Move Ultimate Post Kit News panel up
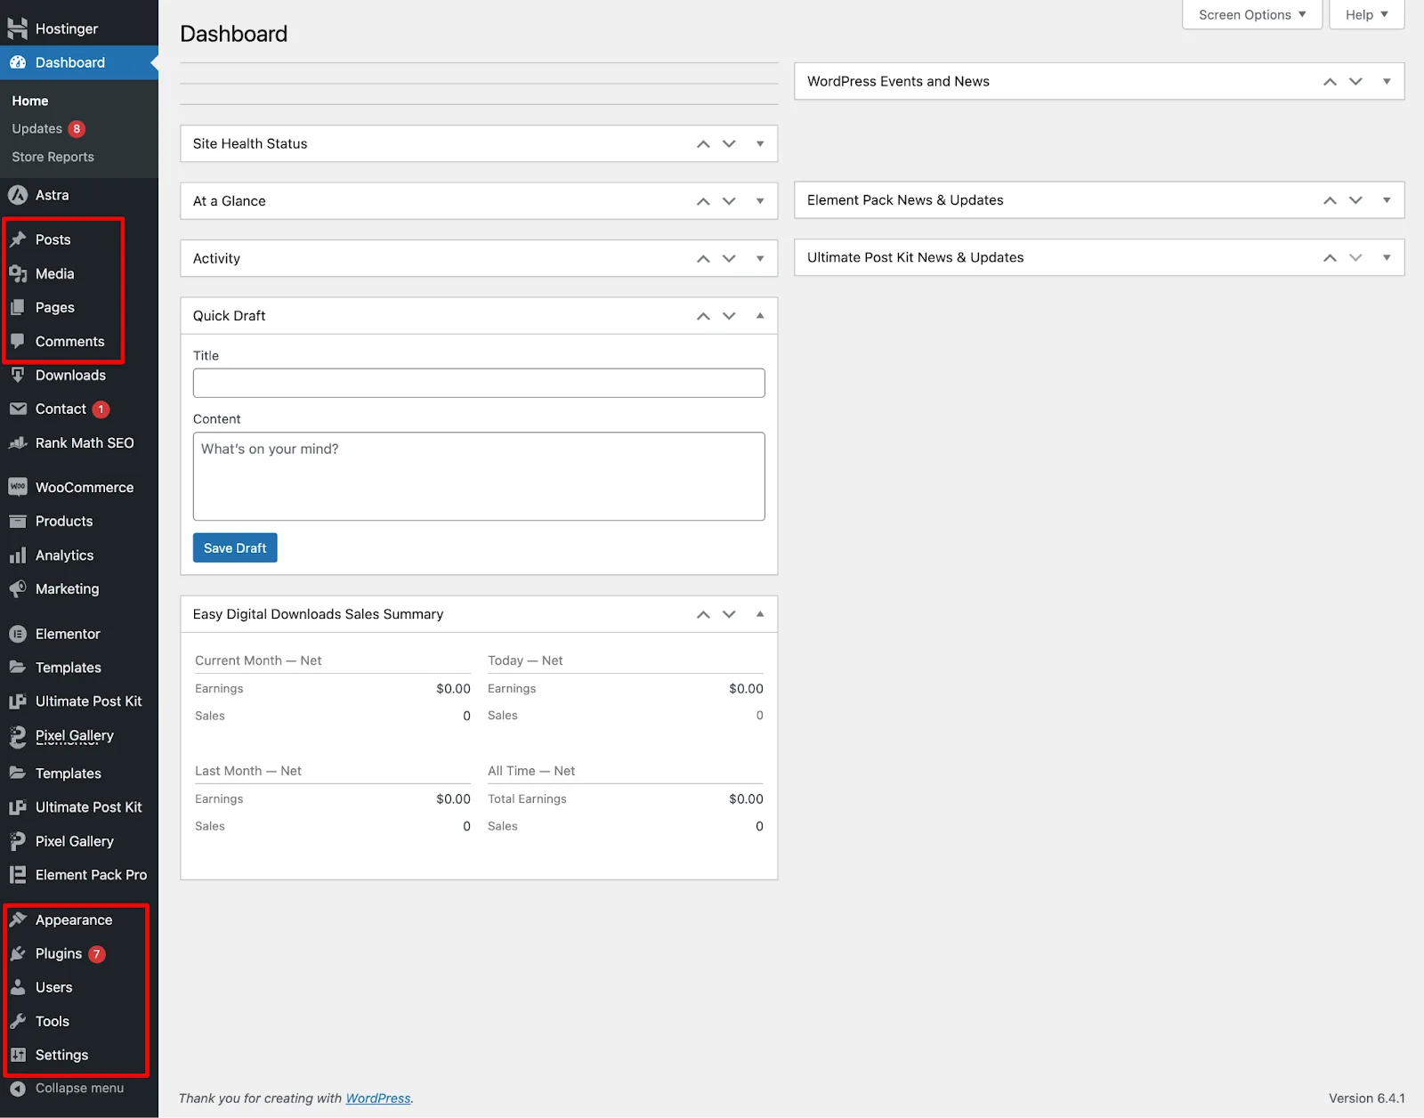 click(x=1330, y=257)
